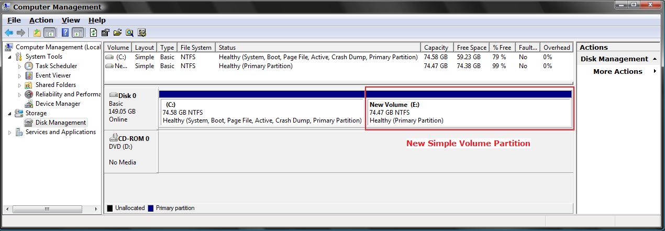Click the open folder toolbar icon

[117, 32]
